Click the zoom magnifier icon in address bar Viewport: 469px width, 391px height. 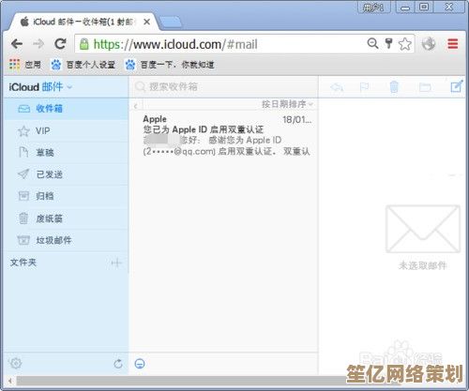372,43
